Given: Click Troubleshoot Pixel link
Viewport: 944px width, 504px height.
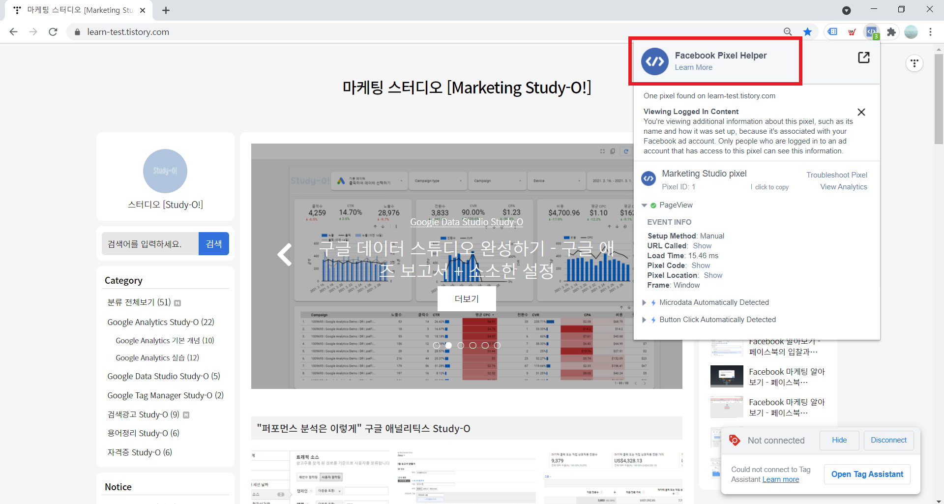Looking at the screenshot, I should tap(837, 175).
